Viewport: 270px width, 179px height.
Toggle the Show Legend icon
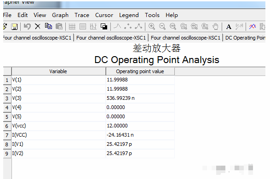[83, 27]
